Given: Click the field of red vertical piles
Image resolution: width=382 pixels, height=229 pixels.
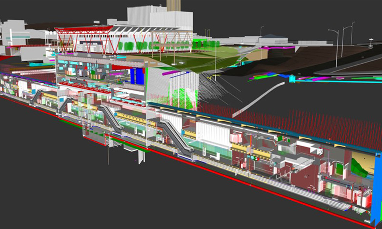Looking at the screenshot, I should point(306,122).
